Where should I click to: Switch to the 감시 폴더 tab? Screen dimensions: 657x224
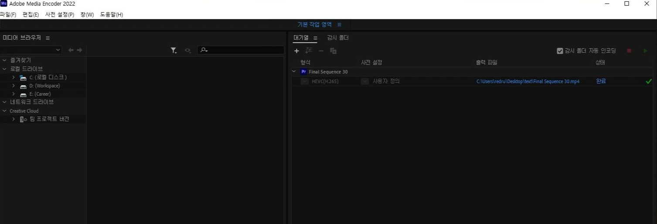(338, 38)
